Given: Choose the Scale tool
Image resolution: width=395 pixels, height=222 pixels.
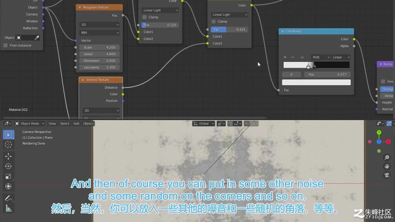Looking at the screenshot, I should coord(8,176).
